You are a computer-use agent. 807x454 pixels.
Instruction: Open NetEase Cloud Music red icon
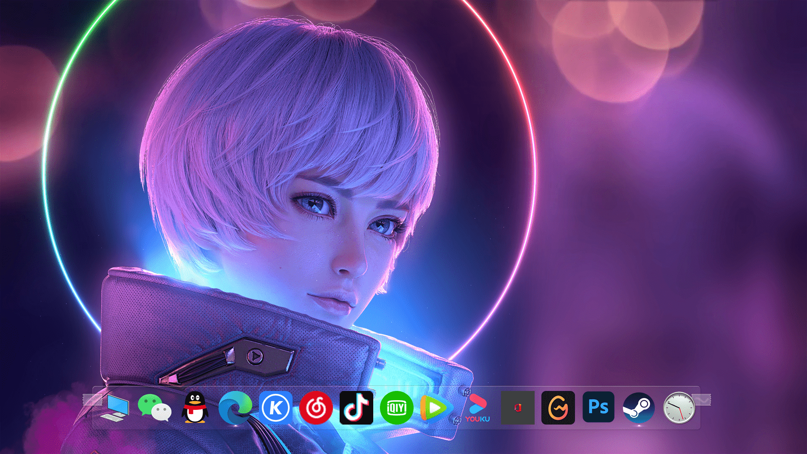[316, 407]
